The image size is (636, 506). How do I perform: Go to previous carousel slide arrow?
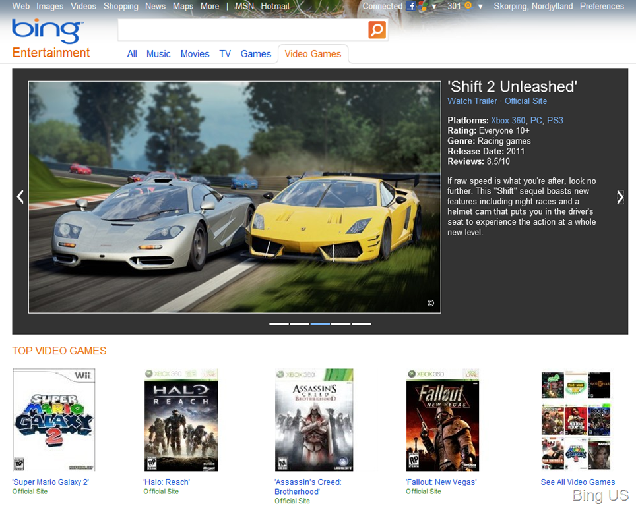20,196
